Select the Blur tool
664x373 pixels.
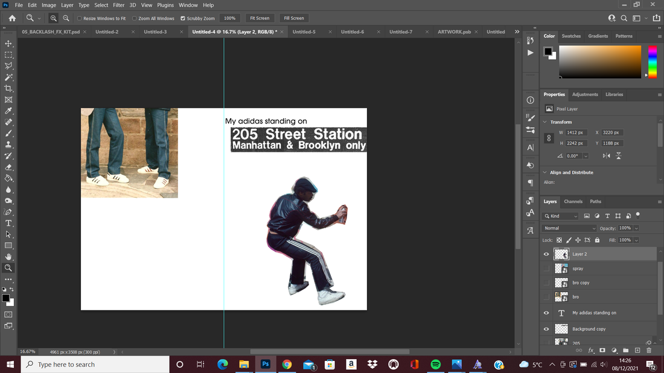[x=8, y=189]
